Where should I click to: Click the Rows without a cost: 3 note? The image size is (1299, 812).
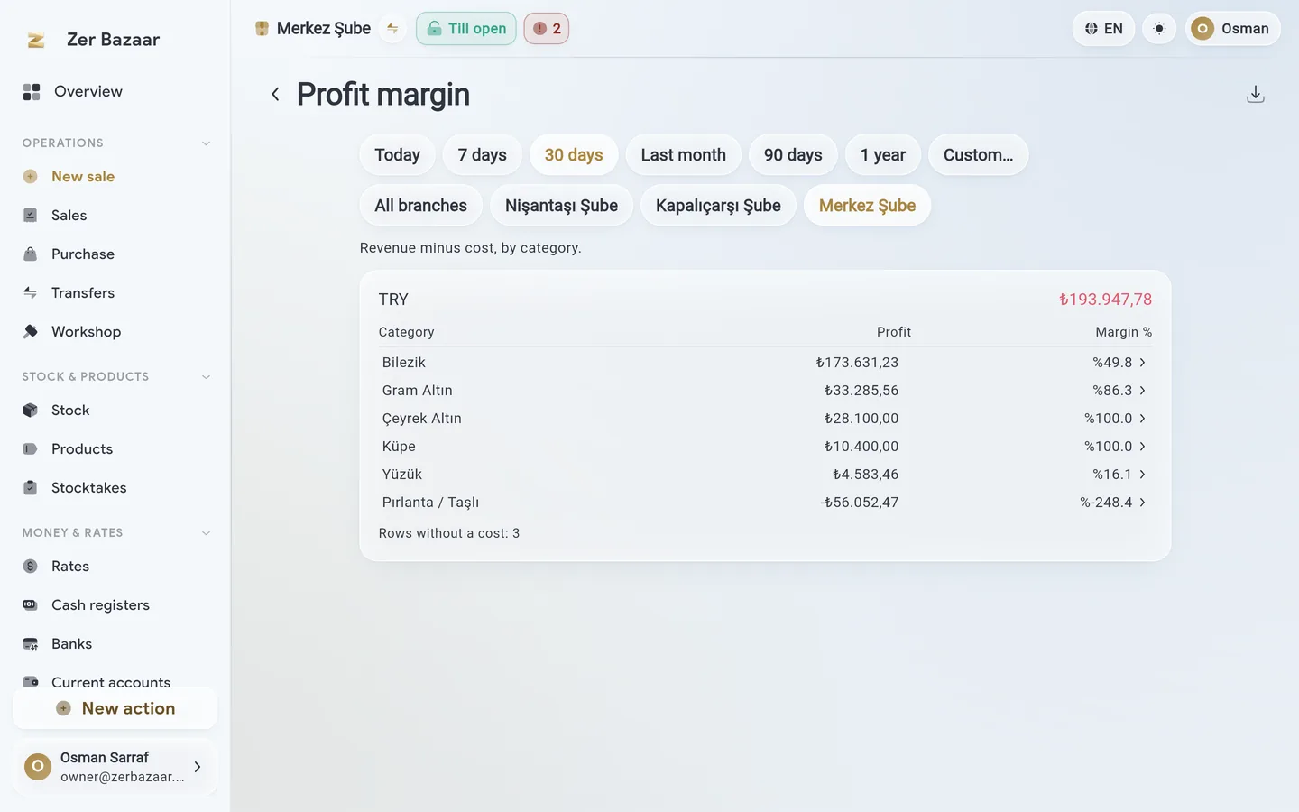[x=449, y=533]
